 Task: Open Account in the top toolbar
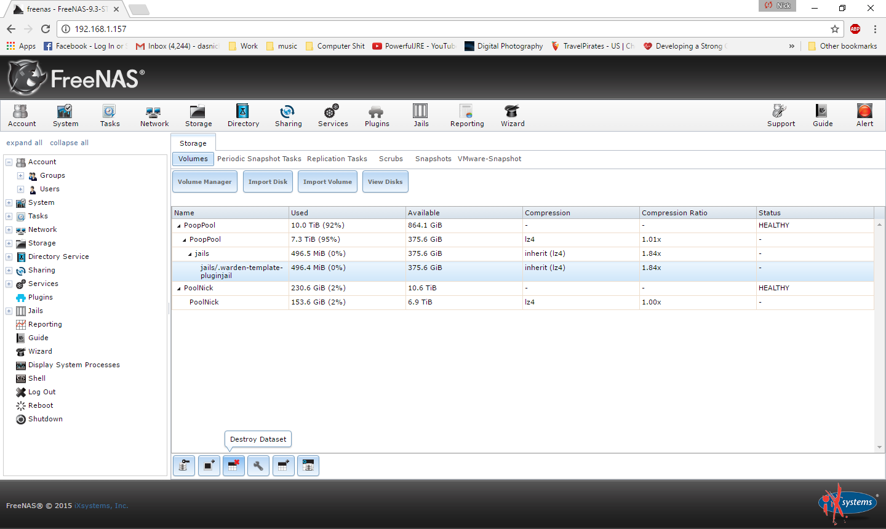point(22,116)
